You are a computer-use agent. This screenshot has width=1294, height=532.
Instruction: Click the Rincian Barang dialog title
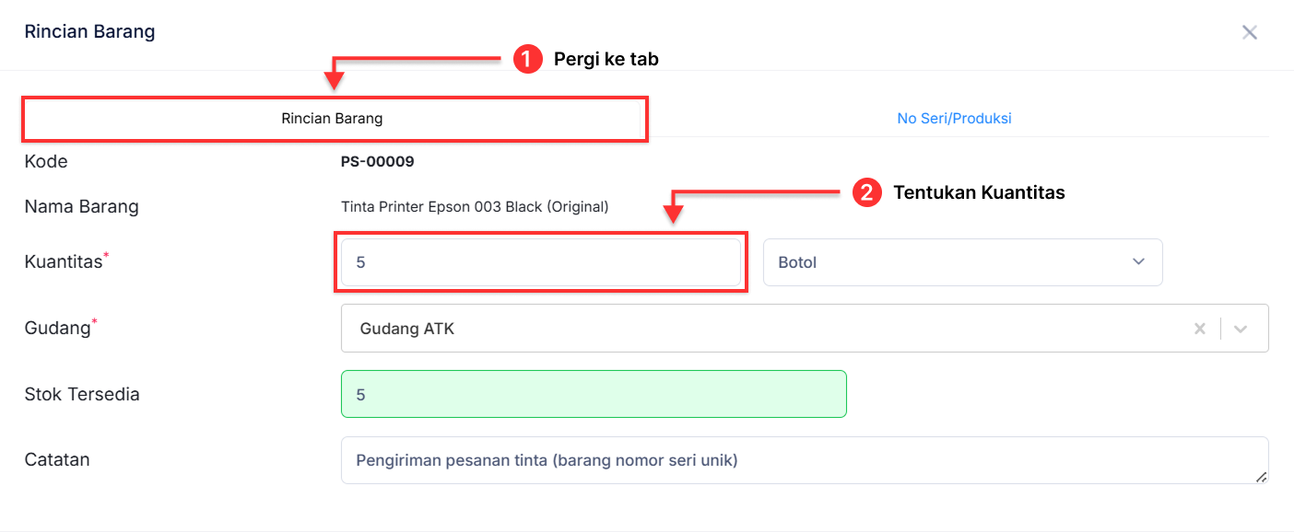(88, 30)
